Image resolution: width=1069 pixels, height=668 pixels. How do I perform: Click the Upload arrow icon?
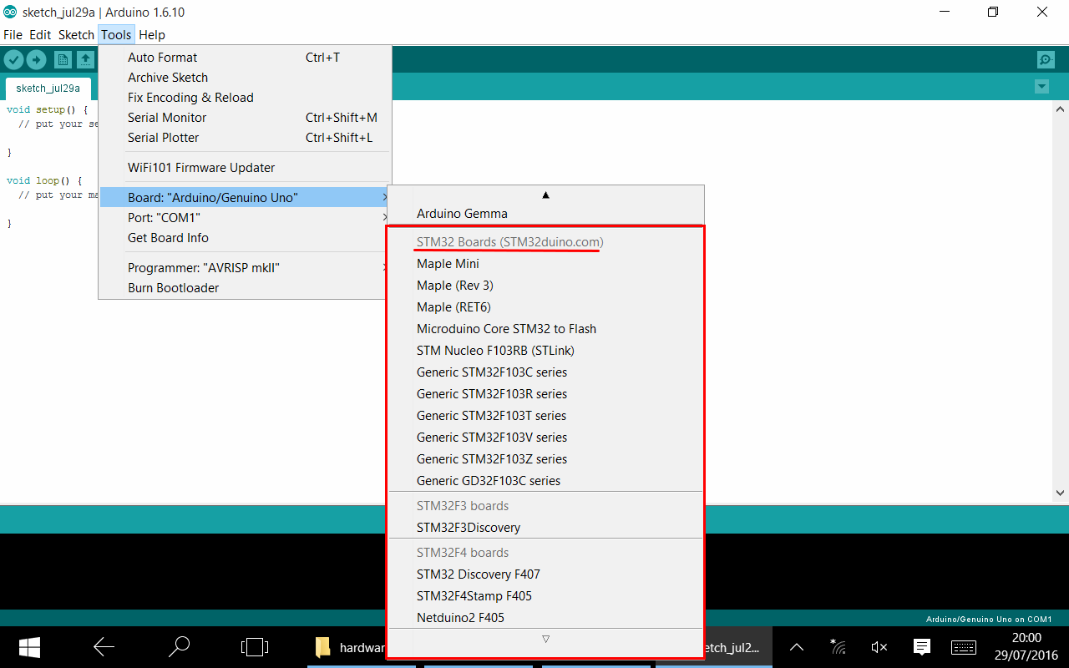pos(36,59)
